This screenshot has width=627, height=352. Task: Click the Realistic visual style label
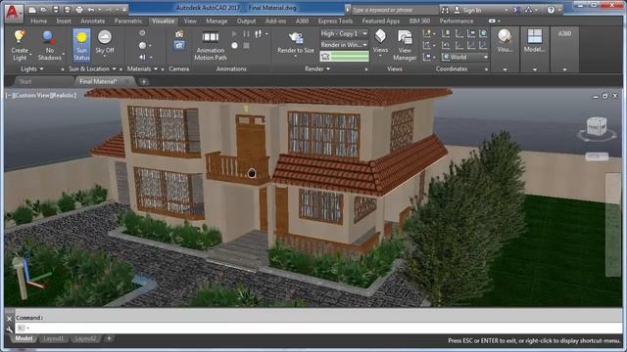click(x=63, y=96)
